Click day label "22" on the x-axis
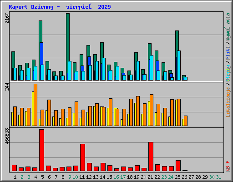 coord(157,177)
